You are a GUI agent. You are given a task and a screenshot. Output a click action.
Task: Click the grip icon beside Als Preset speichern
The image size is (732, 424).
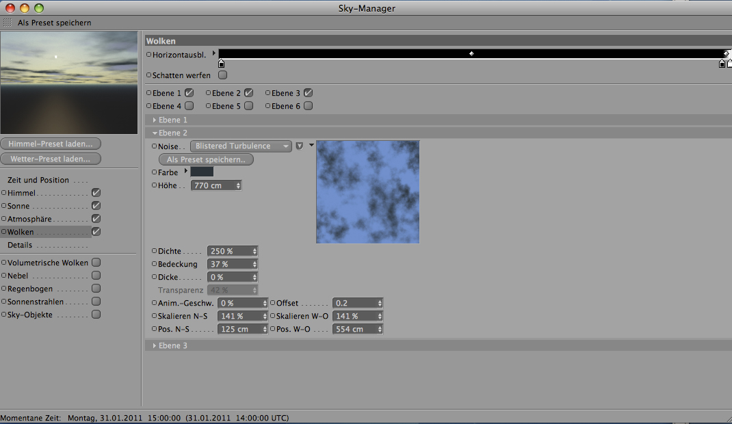8,23
